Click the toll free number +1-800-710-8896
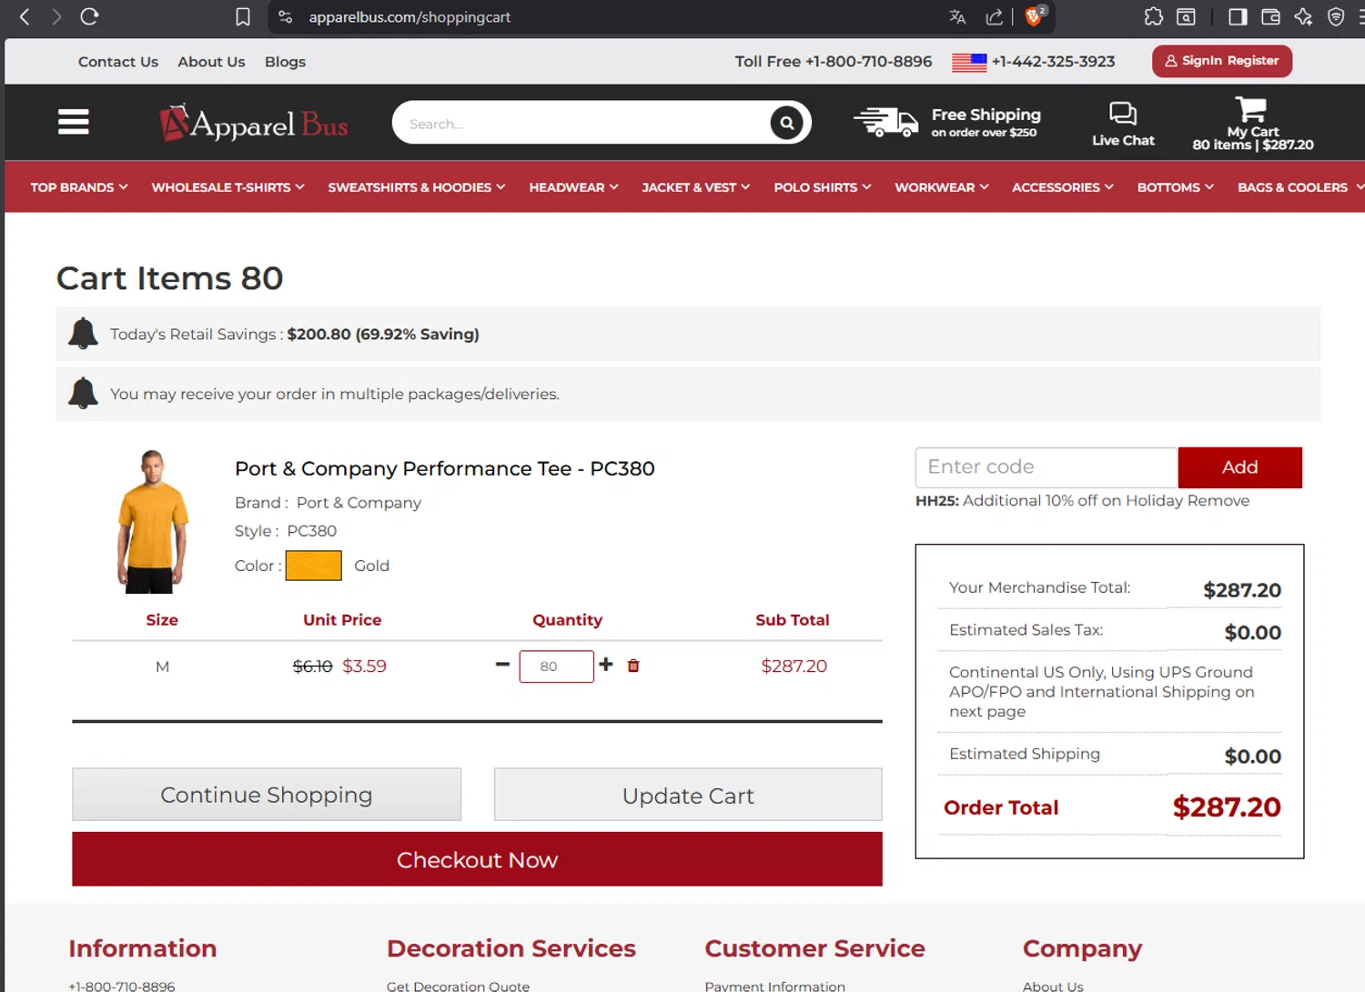1365x992 pixels. (x=868, y=62)
